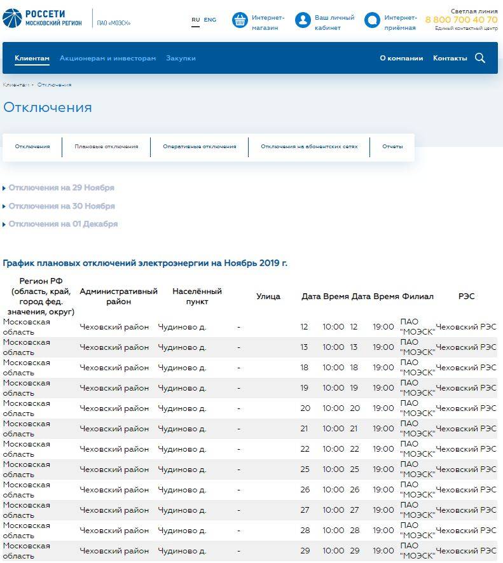Click Чеховский район in the date 22 row
Screen dimensions: 503x563
click(x=114, y=449)
